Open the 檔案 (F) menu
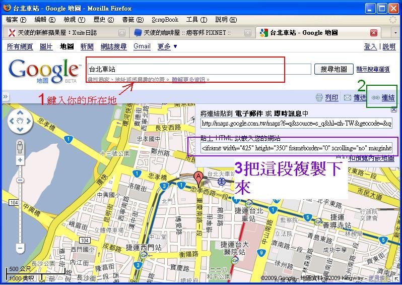This screenshot has width=402, height=285. point(16,20)
